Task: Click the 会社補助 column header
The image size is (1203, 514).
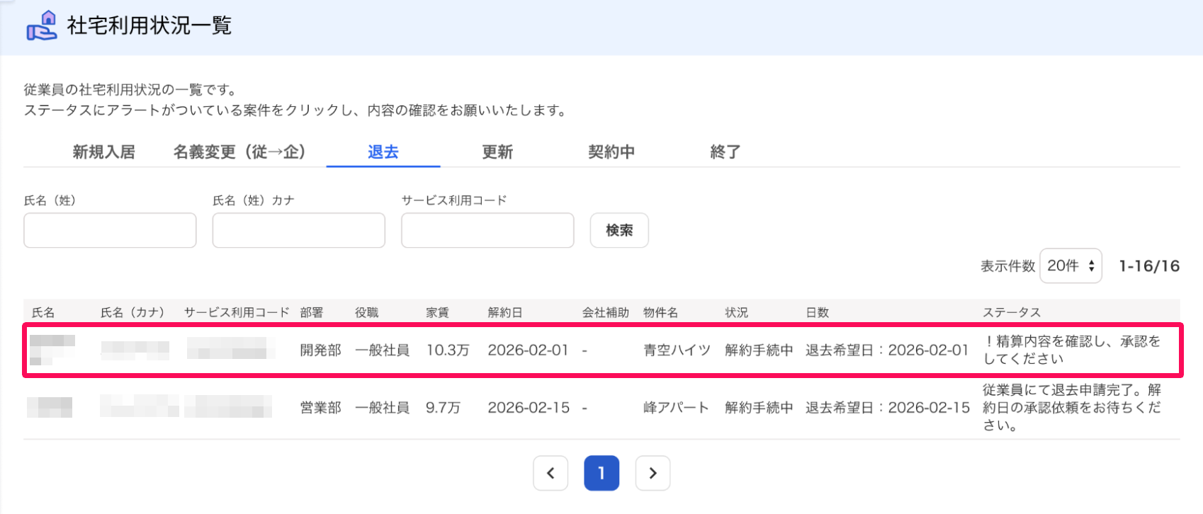Action: tap(606, 312)
